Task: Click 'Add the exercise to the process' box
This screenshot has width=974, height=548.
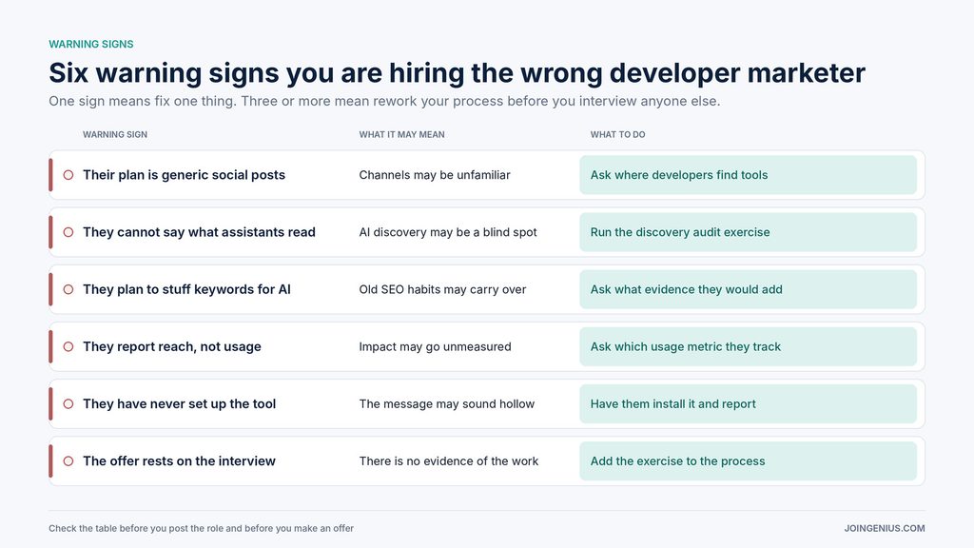Action: [748, 461]
